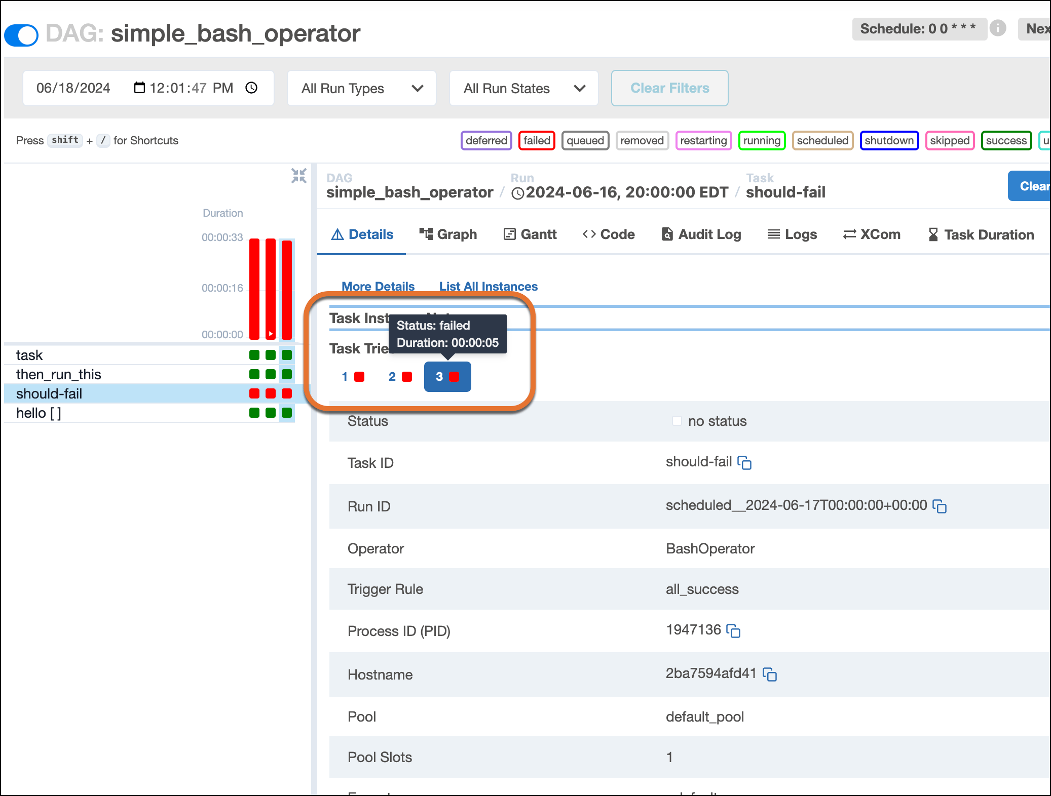This screenshot has width=1051, height=796.
Task: Switch to the Code tab
Action: (x=609, y=234)
